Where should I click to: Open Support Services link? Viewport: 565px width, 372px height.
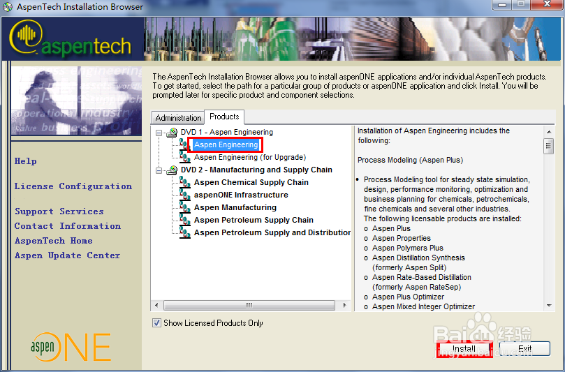click(x=59, y=211)
